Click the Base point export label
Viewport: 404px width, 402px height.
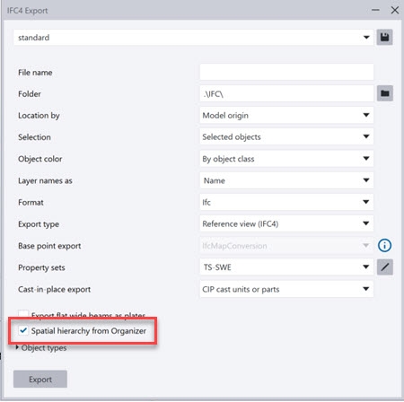pyautogui.click(x=49, y=246)
